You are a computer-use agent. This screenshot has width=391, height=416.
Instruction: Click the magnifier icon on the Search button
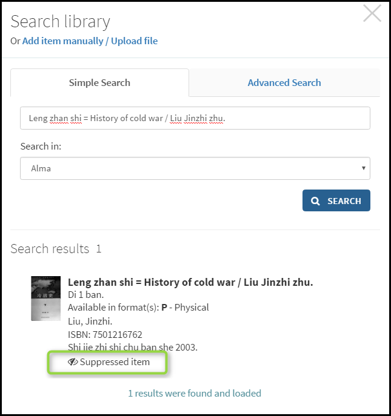click(x=315, y=201)
